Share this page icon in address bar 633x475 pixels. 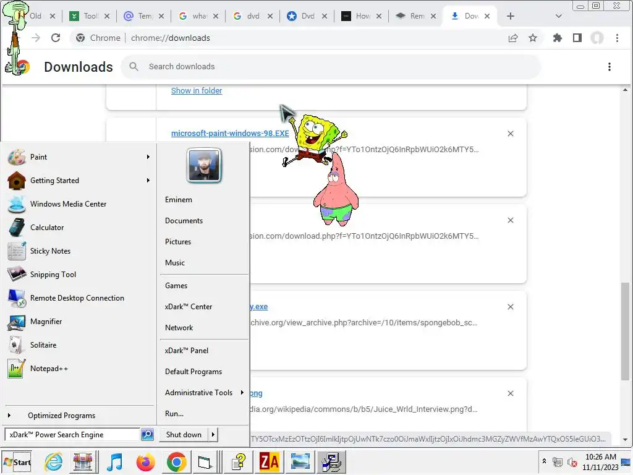(513, 38)
